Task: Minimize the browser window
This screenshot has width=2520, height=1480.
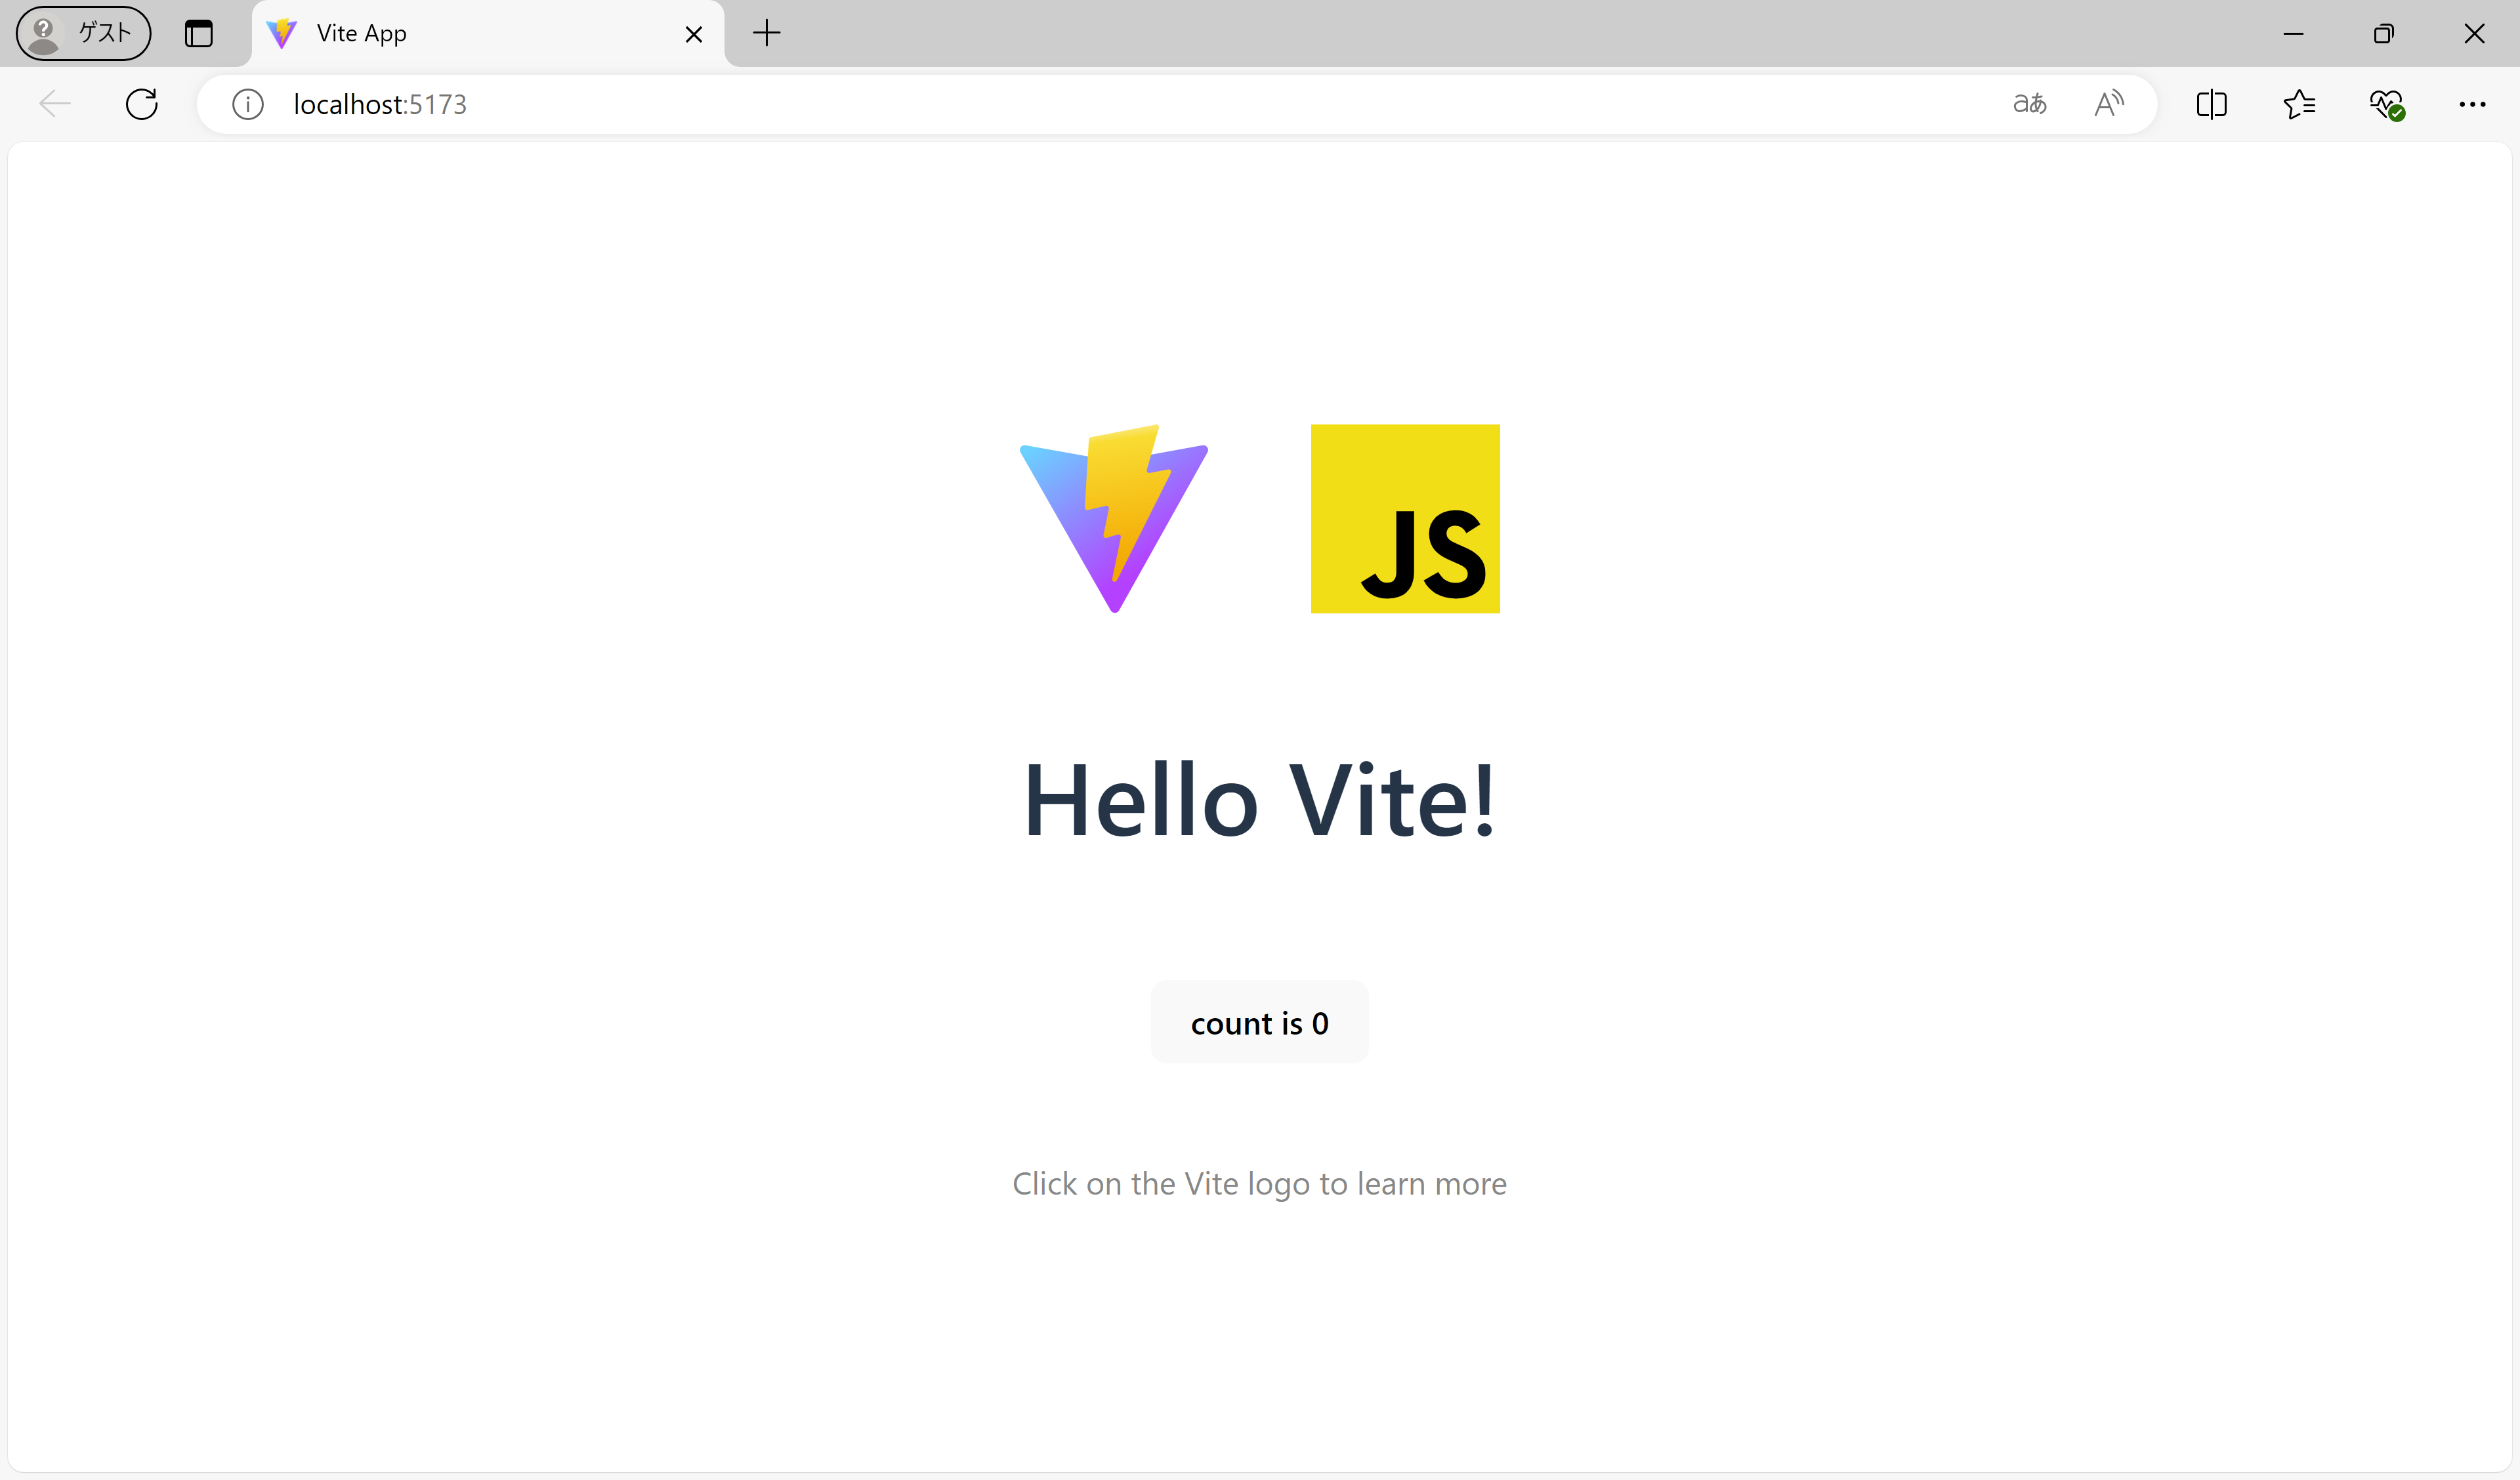Action: tap(2293, 33)
